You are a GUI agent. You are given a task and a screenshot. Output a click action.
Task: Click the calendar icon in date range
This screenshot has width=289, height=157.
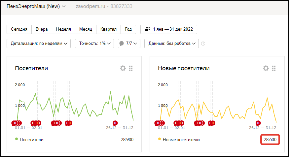pyautogui.click(x=147, y=29)
